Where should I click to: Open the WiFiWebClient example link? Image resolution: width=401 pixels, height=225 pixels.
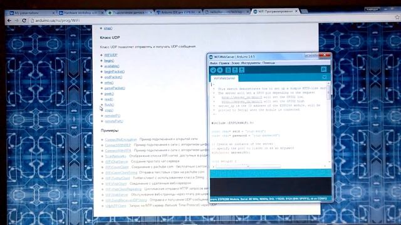tap(116, 184)
